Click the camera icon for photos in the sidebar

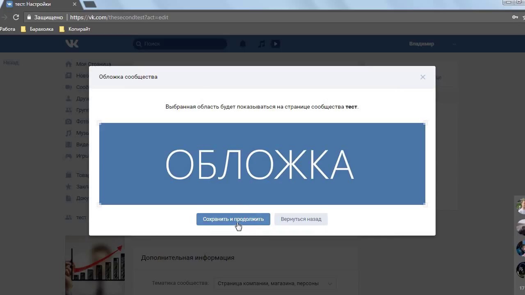[68, 122]
